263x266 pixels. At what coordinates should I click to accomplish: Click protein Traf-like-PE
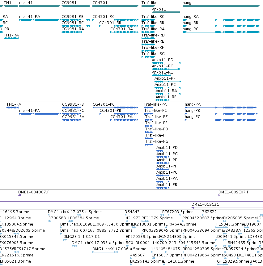point(149,120)
